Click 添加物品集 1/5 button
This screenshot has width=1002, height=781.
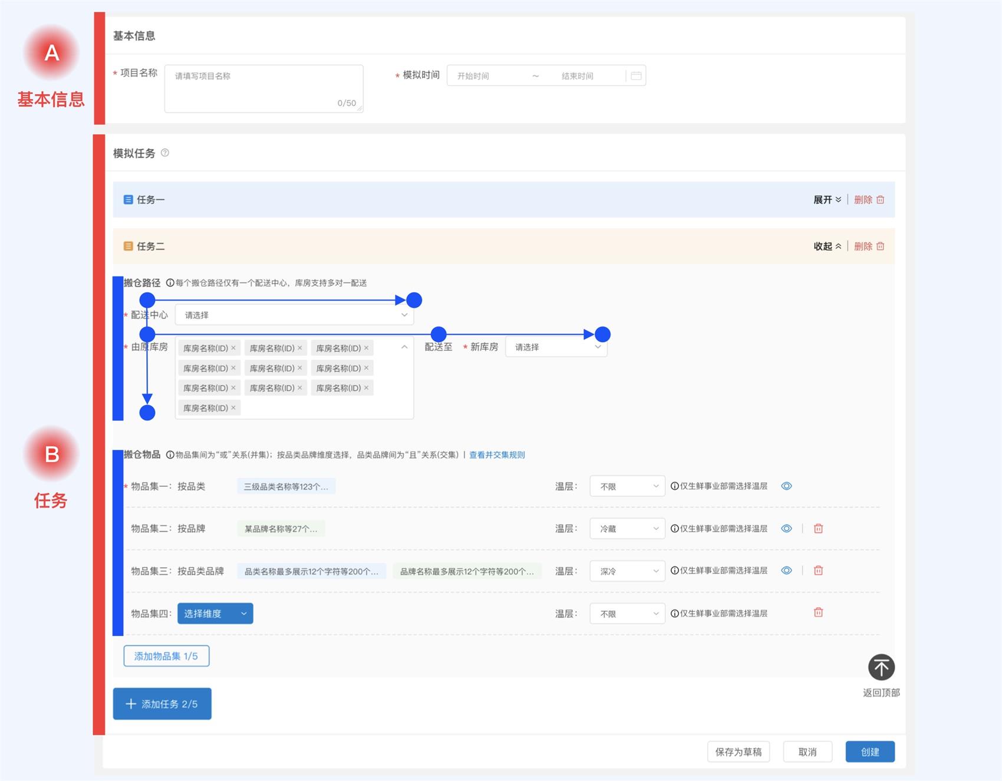pyautogui.click(x=166, y=656)
